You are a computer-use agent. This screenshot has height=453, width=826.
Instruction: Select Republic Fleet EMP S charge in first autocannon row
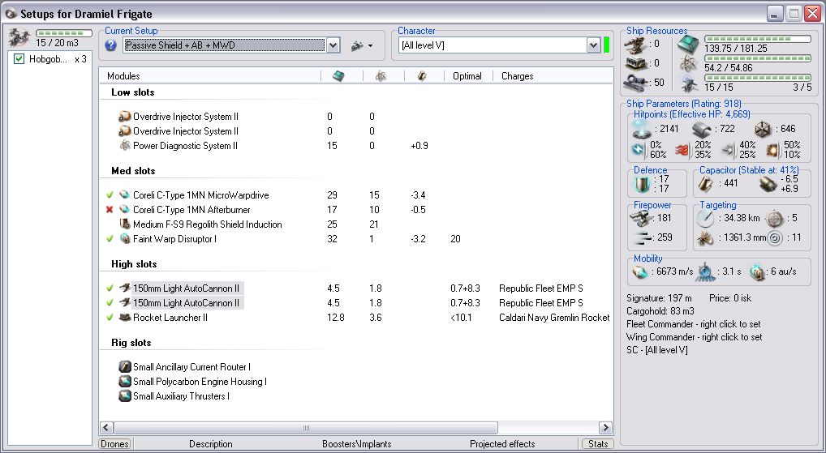click(x=541, y=288)
